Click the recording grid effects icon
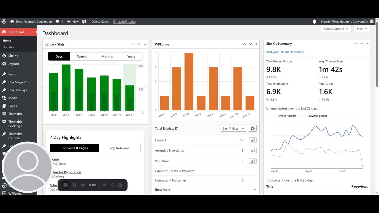 (x=105, y=185)
